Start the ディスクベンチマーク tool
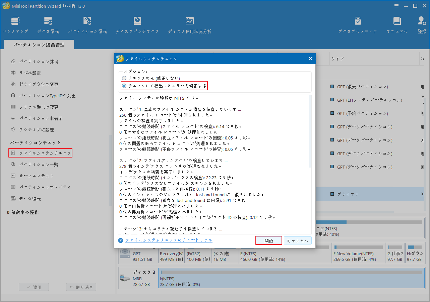Image resolution: width=430 pixels, height=302 pixels. pos(137,24)
